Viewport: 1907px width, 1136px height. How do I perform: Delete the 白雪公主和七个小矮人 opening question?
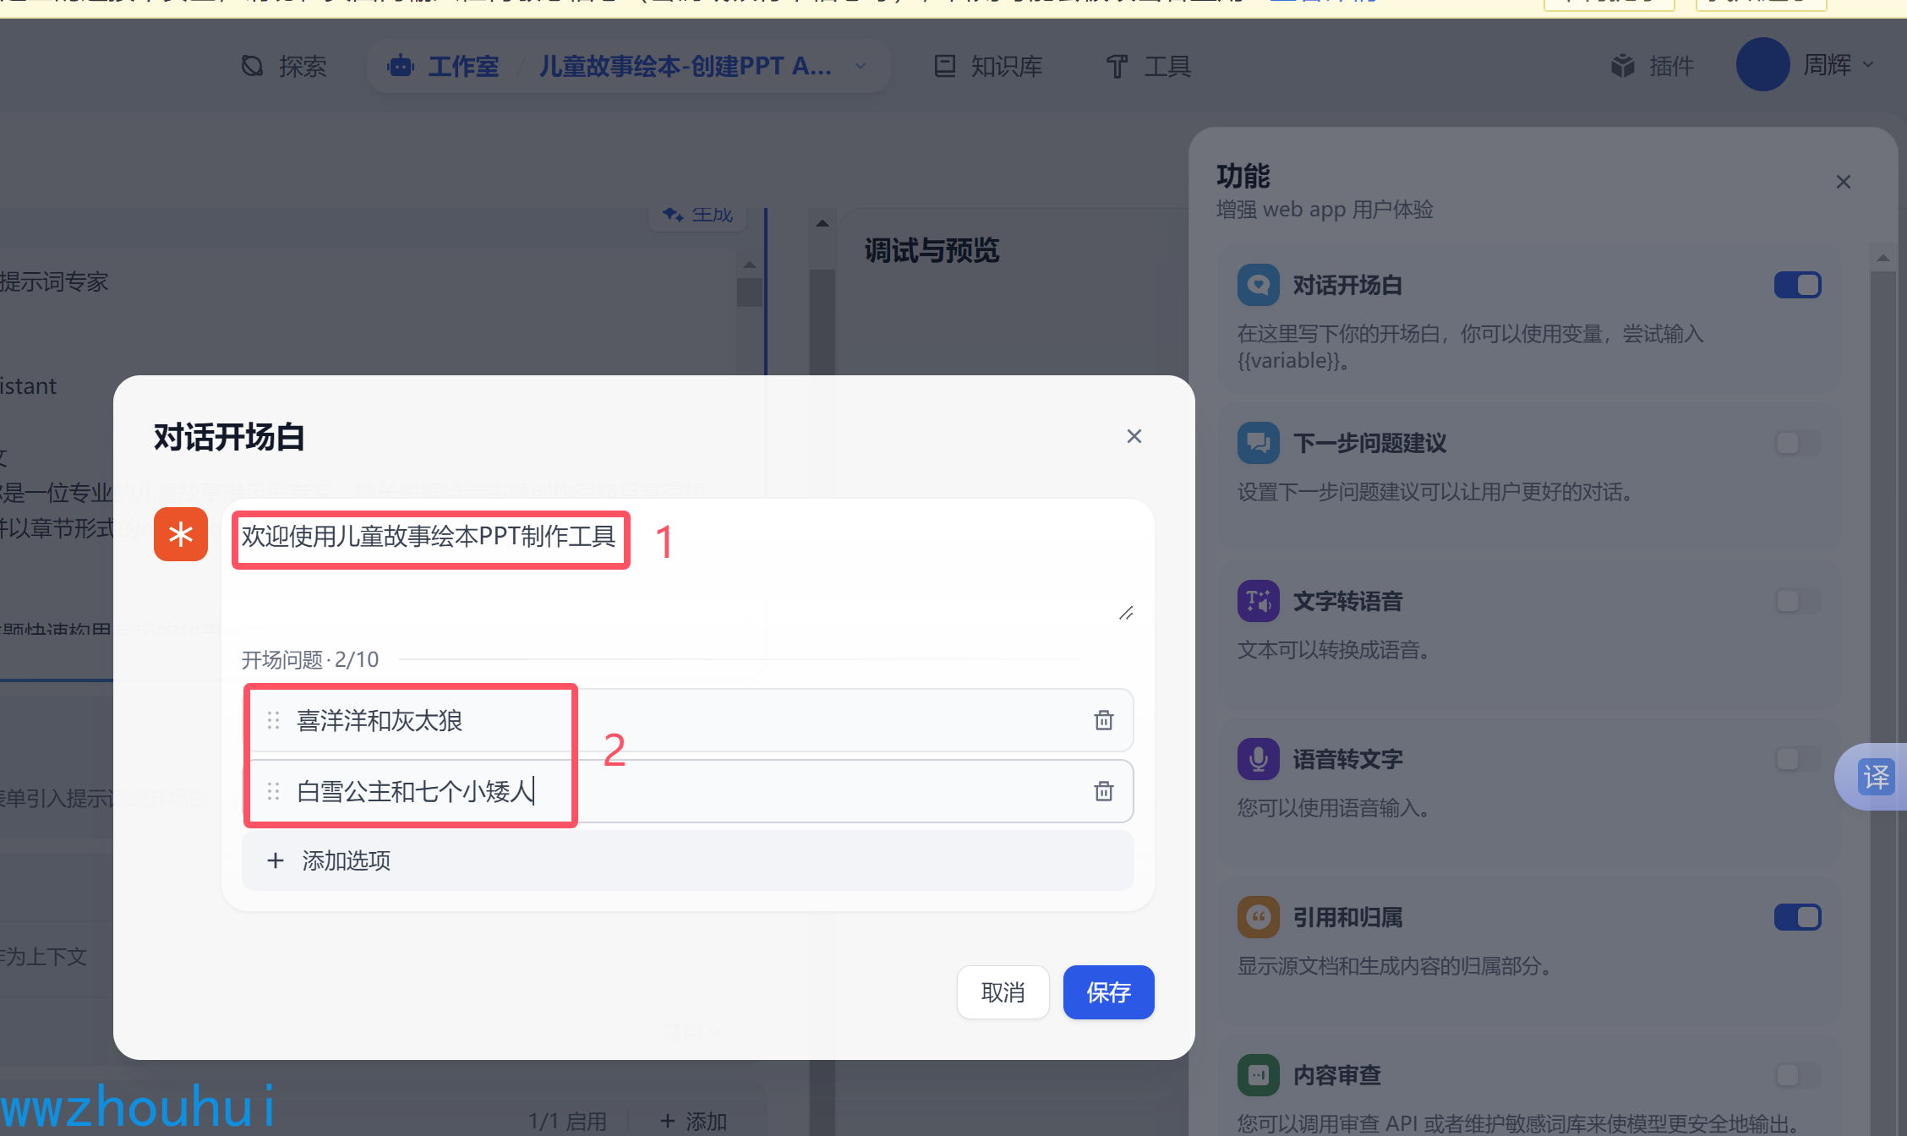1103,791
